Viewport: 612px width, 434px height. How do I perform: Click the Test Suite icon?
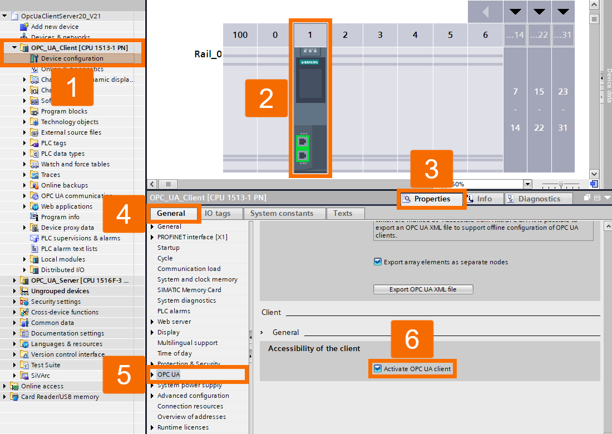click(x=24, y=365)
